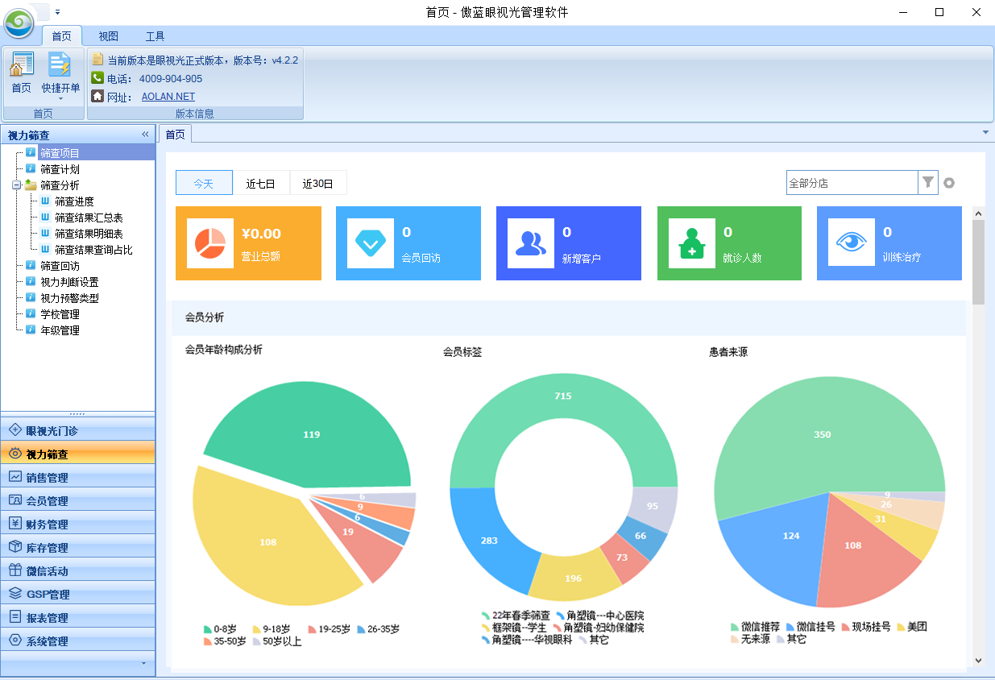Click the 营业总额 pie chart icon

[210, 243]
